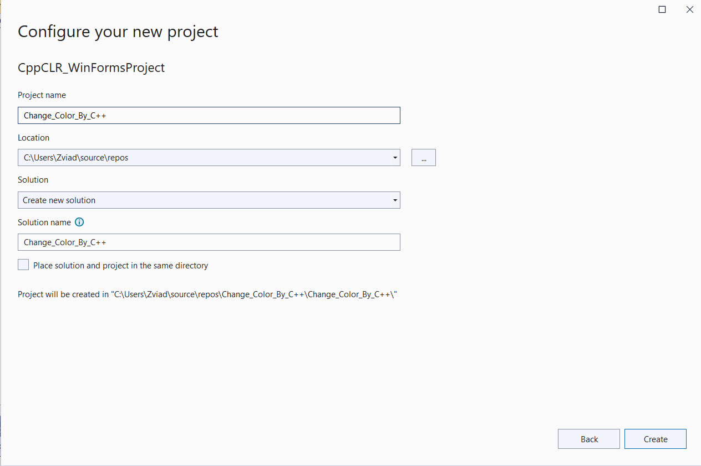Enable placing solution and project in same directory
The width and height of the screenshot is (701, 466).
pos(23,265)
